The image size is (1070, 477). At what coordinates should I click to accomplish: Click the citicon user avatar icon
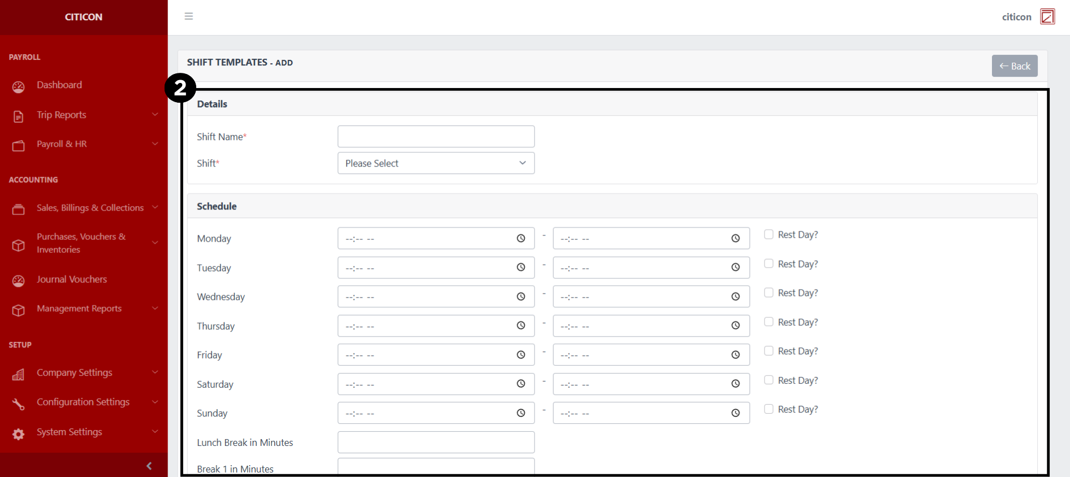pos(1047,16)
